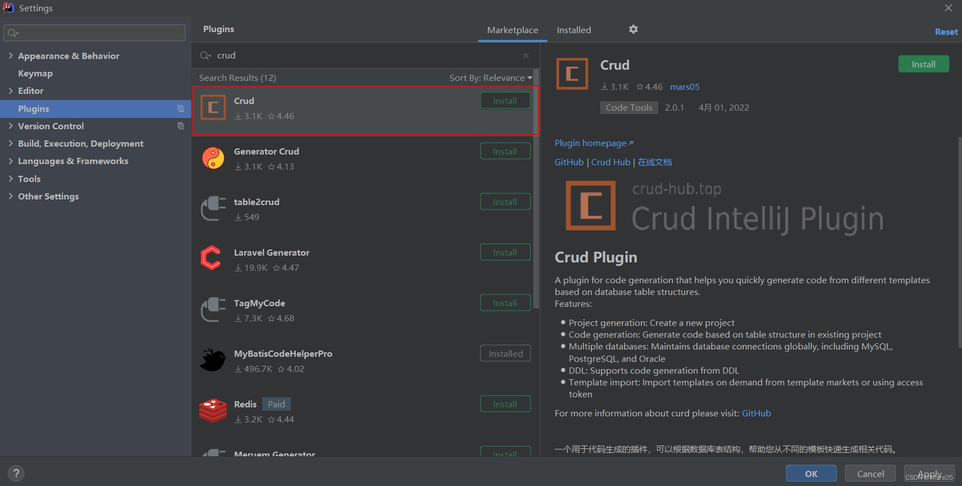The width and height of the screenshot is (962, 486).
Task: Switch to the Installed tab
Action: pos(574,30)
